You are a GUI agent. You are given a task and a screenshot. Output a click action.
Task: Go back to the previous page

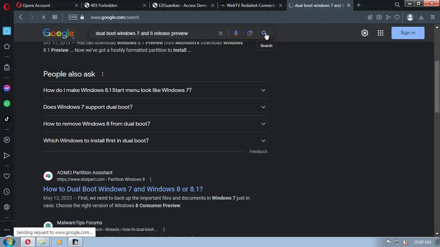[21, 17]
